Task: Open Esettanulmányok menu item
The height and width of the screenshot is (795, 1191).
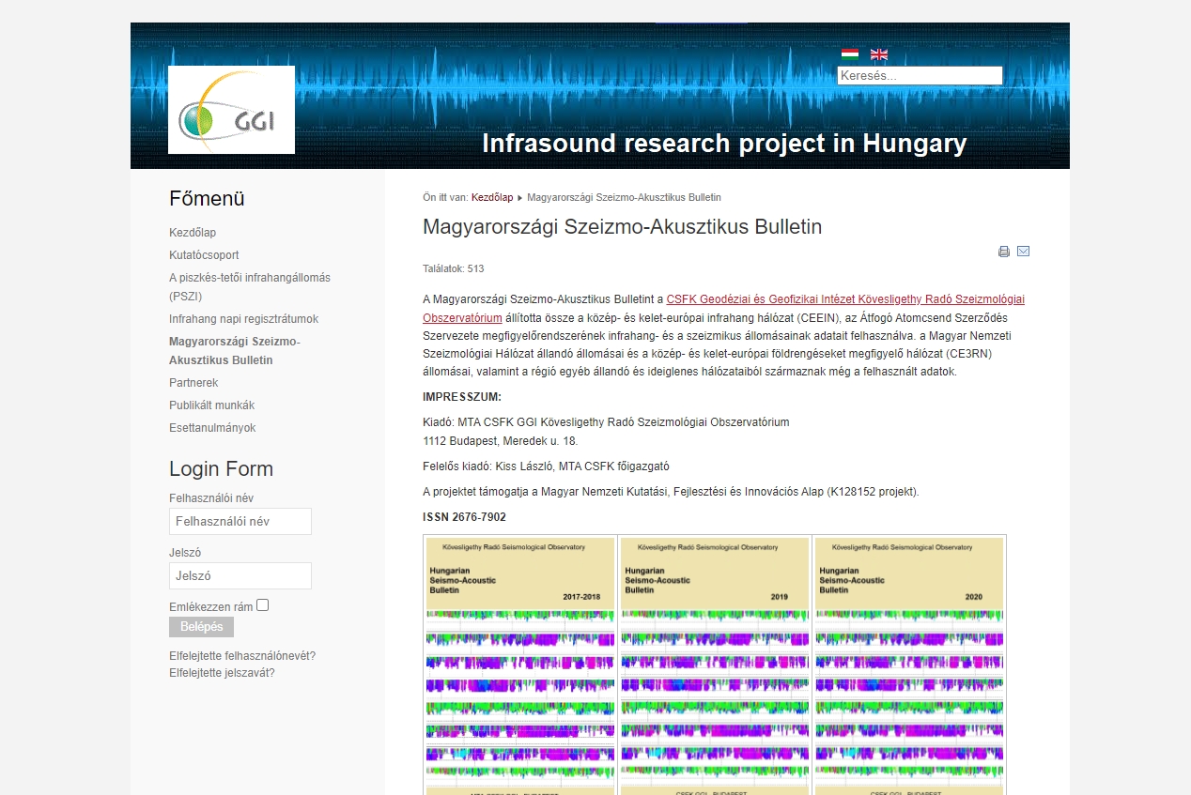Action: click(212, 428)
